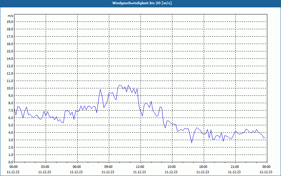Viewport: 281px width, 176px height.
Task: Select the 10,0 y-axis label
Action: (10, 88)
